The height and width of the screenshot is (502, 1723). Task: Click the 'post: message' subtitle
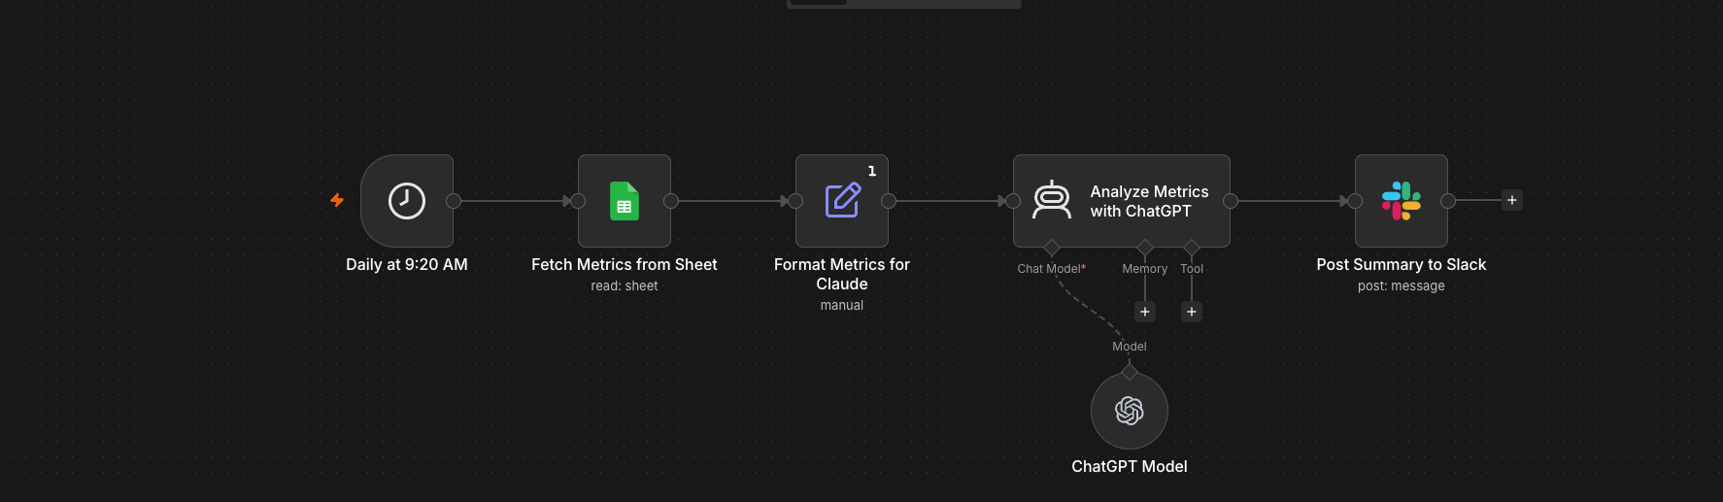tap(1402, 286)
